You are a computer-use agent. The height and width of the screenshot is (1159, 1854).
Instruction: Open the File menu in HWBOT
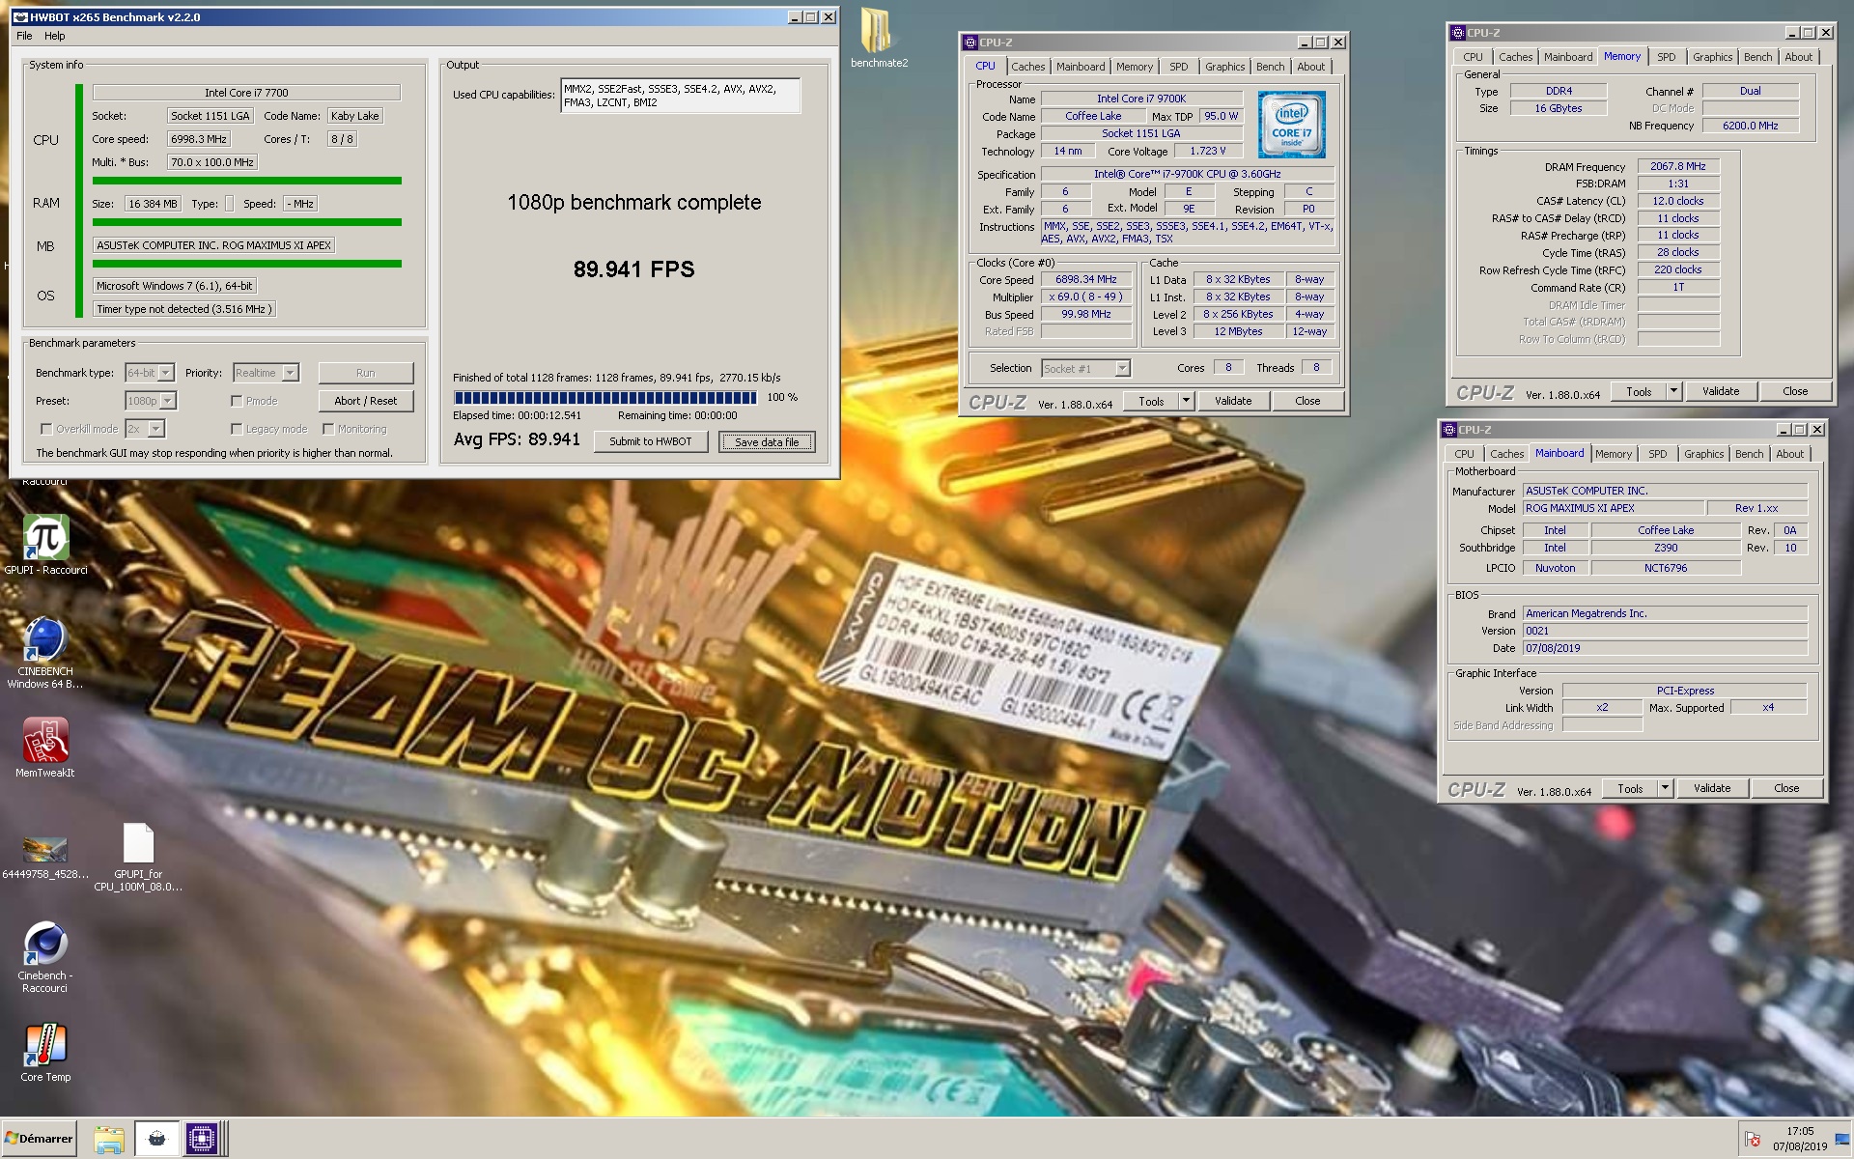pos(24,36)
